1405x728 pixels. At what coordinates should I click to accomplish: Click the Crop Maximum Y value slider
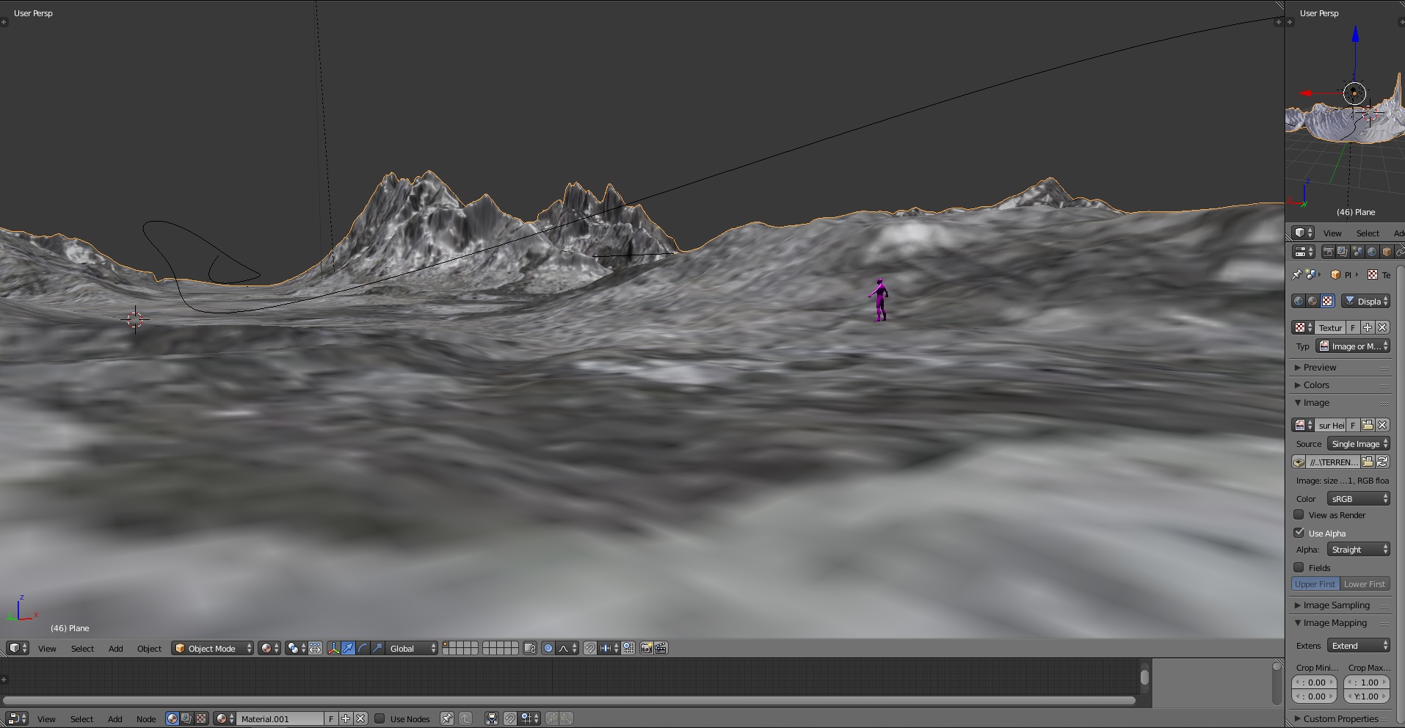[1366, 696]
